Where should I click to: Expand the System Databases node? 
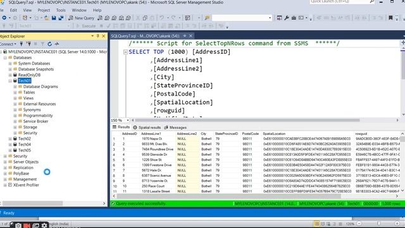pyautogui.click(x=10, y=63)
